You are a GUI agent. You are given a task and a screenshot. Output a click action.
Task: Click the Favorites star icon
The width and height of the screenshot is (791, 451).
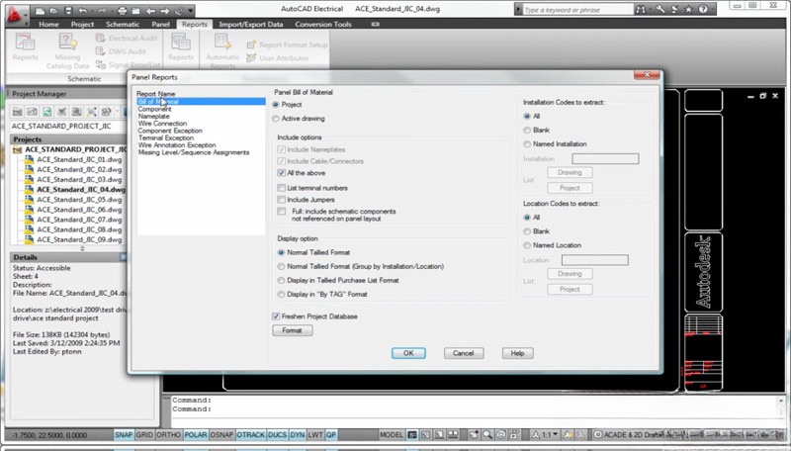coord(688,9)
